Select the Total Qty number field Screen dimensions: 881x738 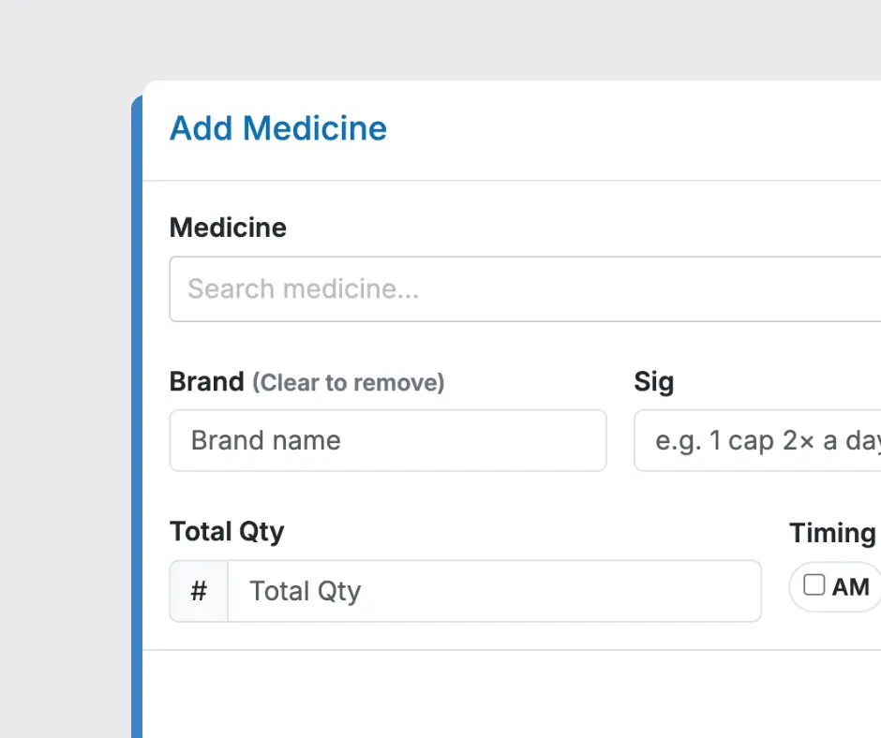(x=495, y=591)
